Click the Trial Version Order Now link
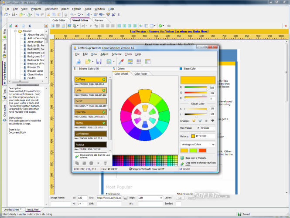 pos(169,31)
